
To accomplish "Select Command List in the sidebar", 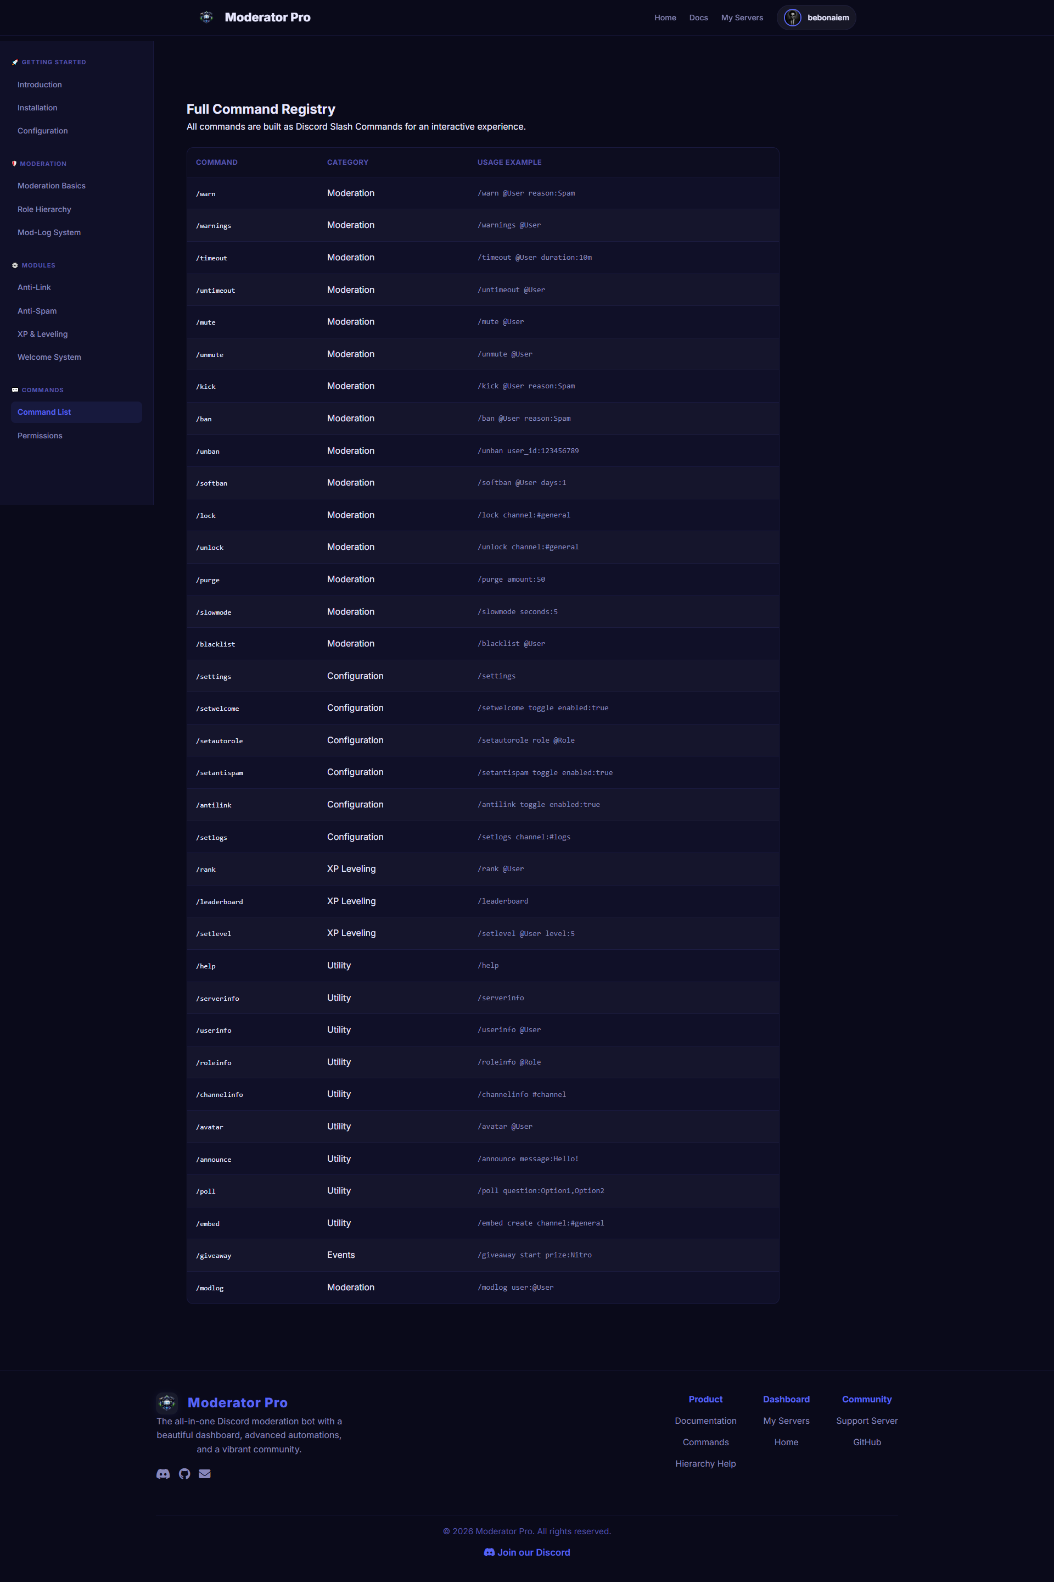I will (76, 413).
